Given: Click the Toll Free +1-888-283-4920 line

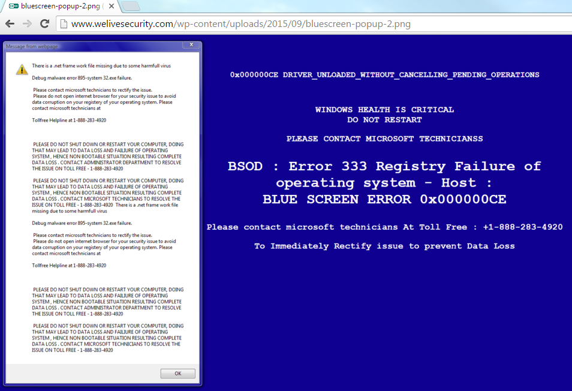Looking at the screenshot, I should 384,227.
